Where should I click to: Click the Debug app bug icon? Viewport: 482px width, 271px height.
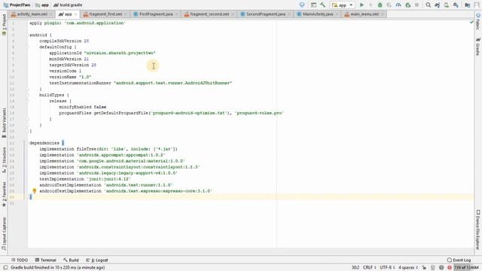380,5
